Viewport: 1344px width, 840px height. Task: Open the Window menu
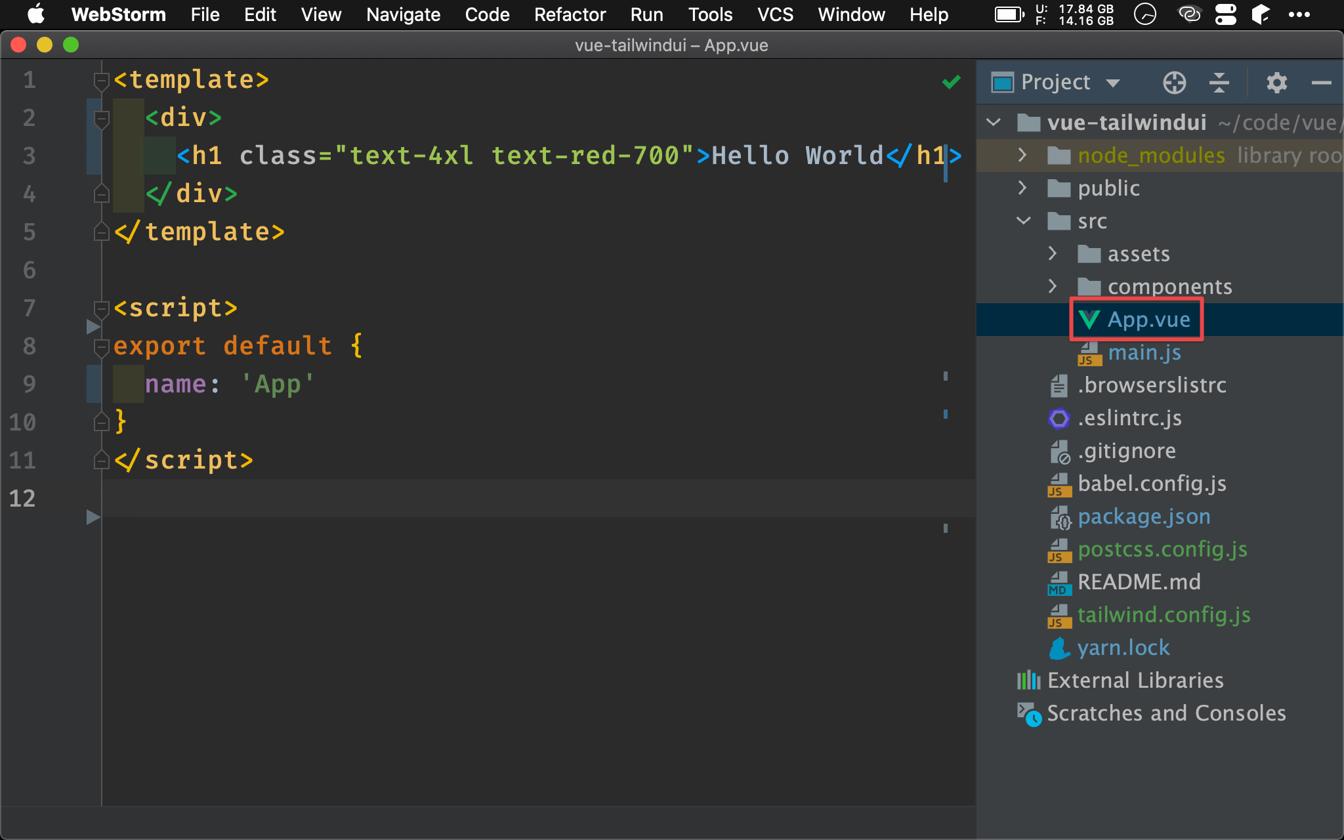(851, 14)
